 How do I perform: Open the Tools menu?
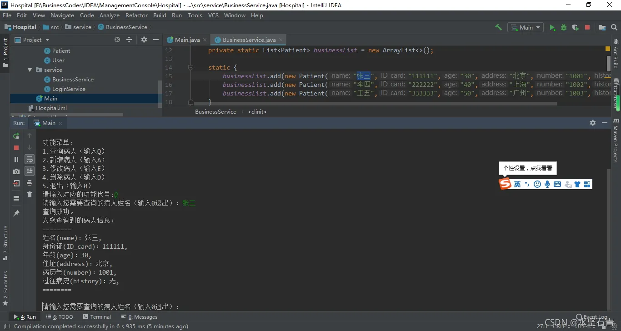point(195,15)
